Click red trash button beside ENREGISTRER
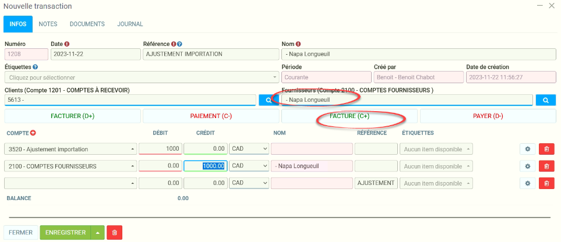The image size is (561, 242). (x=114, y=233)
